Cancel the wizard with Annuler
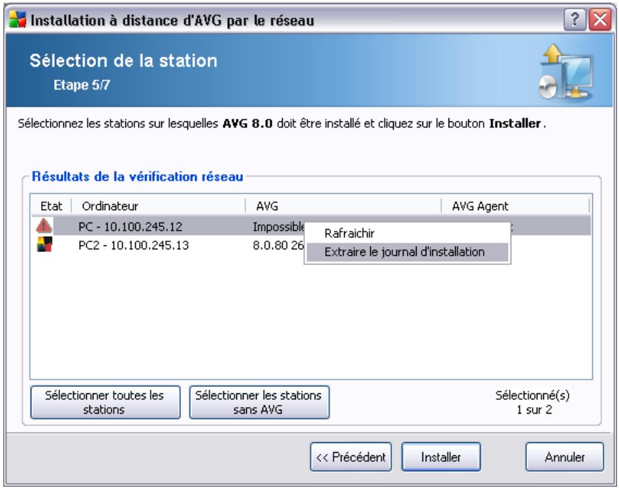 pyautogui.click(x=565, y=457)
